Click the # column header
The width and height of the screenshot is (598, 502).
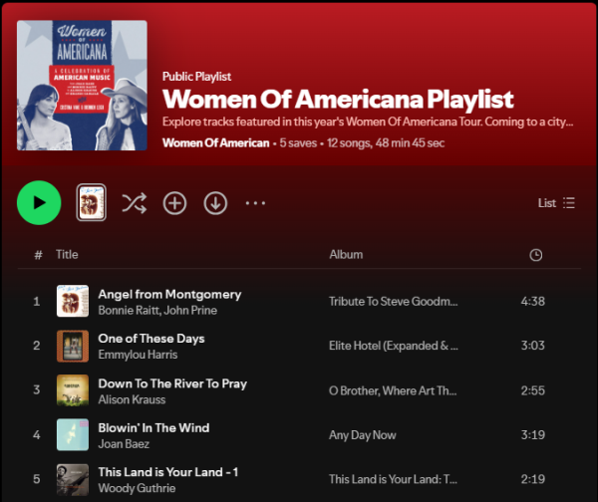point(38,255)
